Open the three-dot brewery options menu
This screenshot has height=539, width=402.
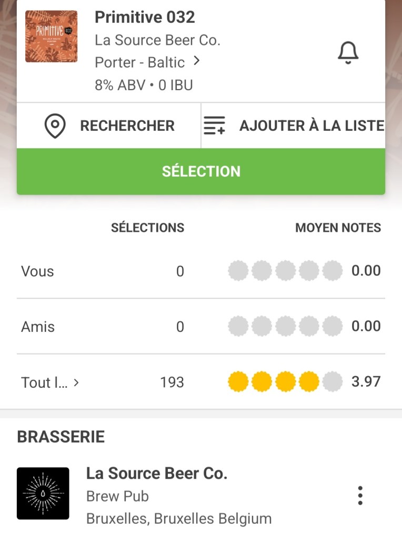tap(360, 496)
